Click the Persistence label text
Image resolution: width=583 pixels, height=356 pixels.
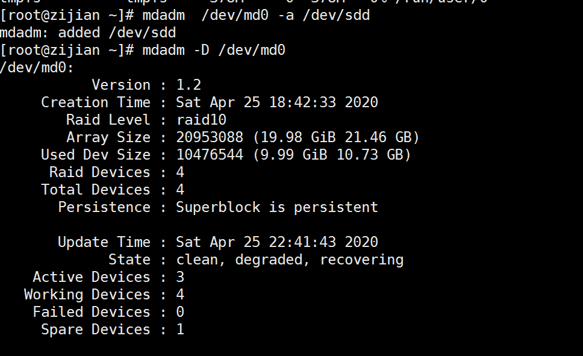[104, 207]
